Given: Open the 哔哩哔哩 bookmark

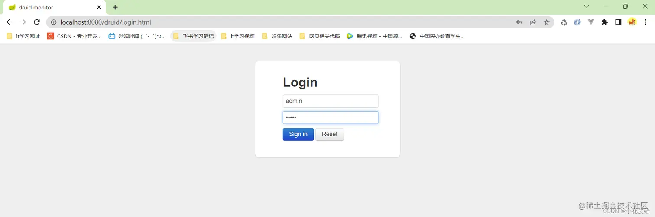Looking at the screenshot, I should click(x=137, y=36).
